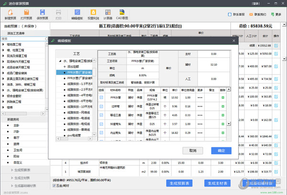
Task: Click the 取消 button in the dialog
Action: (x=193, y=151)
